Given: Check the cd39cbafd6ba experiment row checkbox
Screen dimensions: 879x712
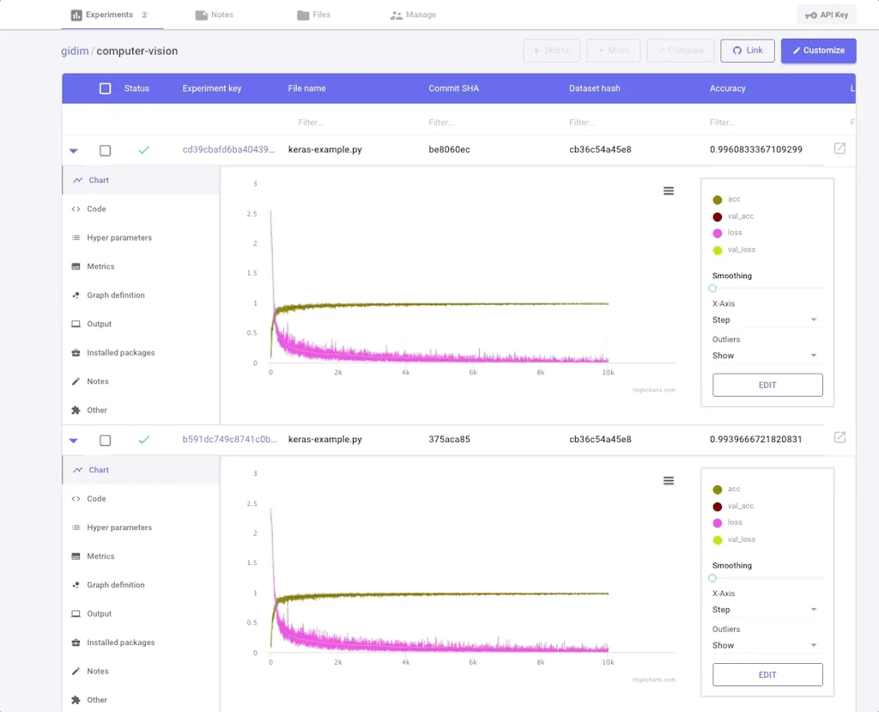Looking at the screenshot, I should (x=106, y=150).
